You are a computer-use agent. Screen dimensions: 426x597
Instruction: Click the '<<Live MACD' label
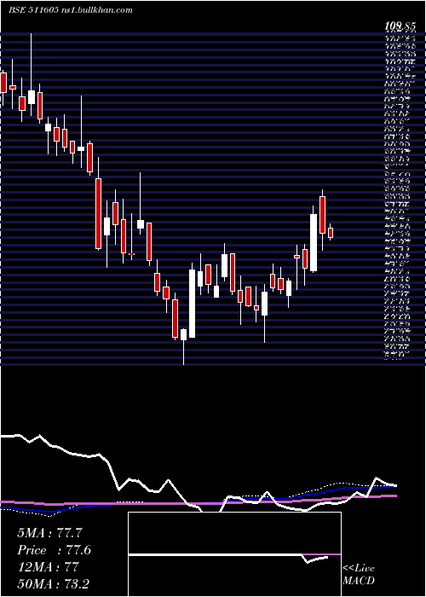point(359,575)
